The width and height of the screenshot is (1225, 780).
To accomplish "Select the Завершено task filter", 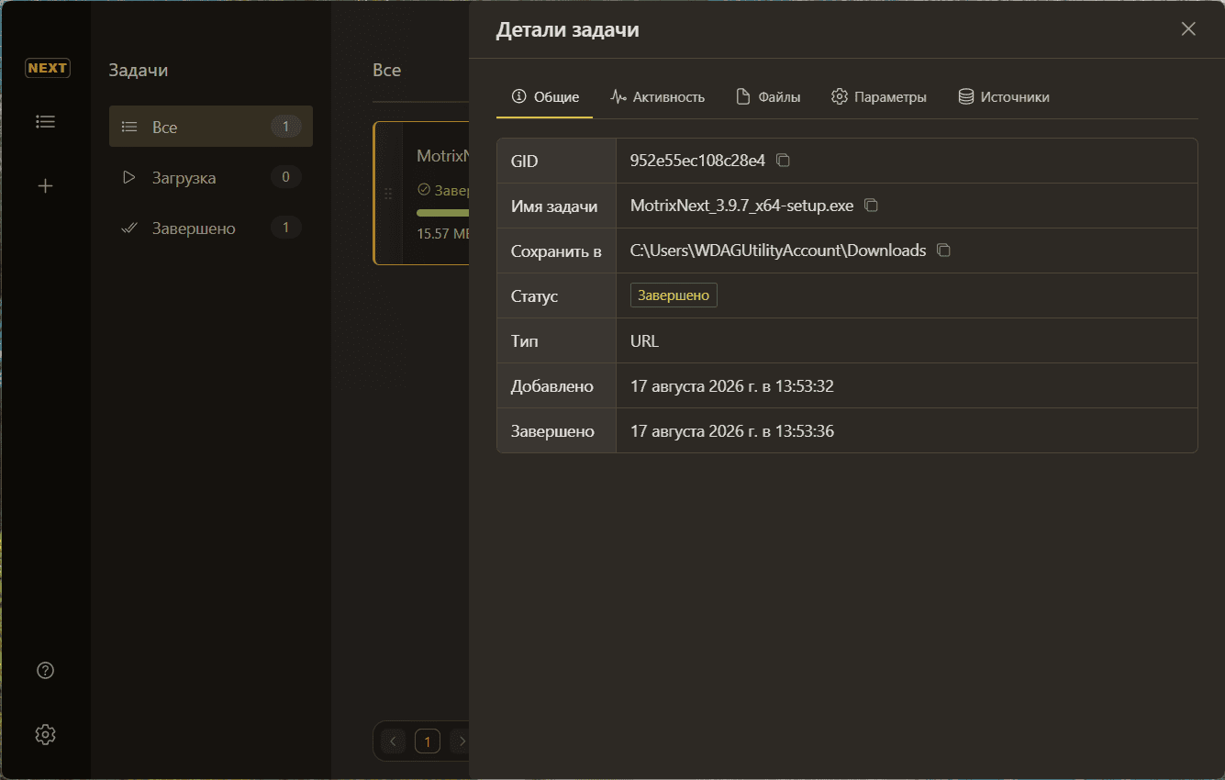I will point(211,228).
